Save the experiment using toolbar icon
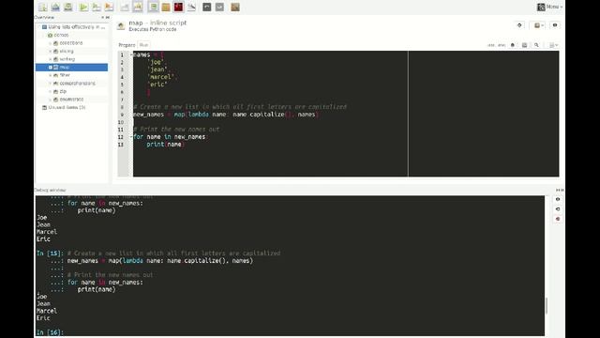 68,7
